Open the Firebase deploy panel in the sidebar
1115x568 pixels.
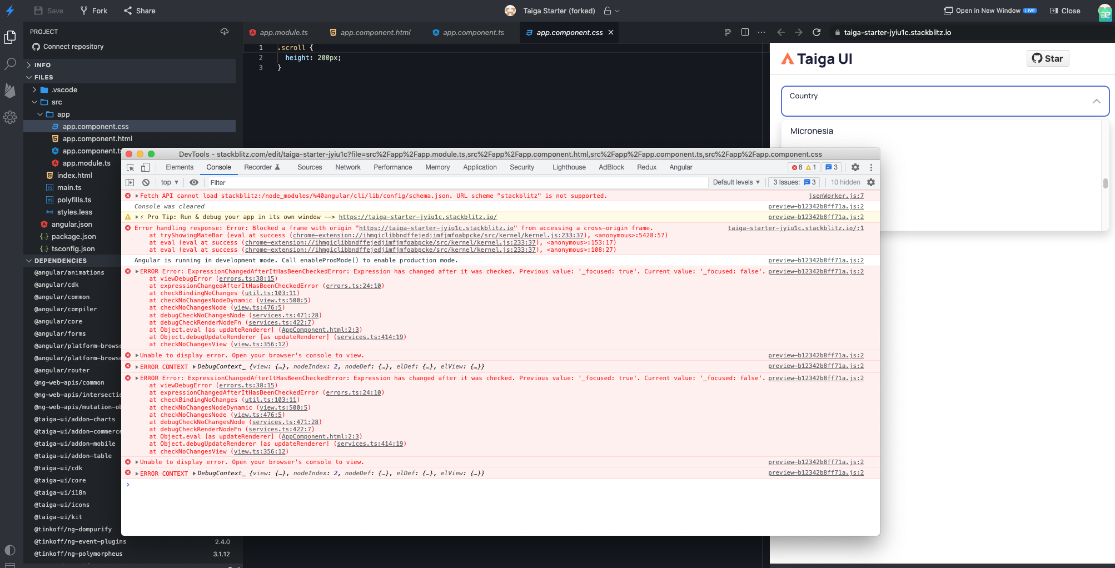(10, 91)
